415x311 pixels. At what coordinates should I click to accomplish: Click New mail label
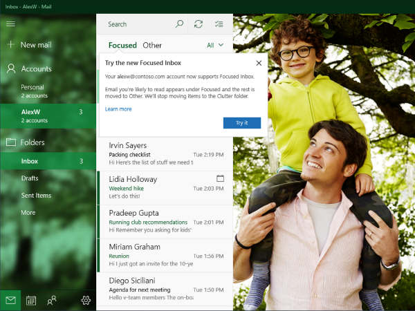point(36,45)
